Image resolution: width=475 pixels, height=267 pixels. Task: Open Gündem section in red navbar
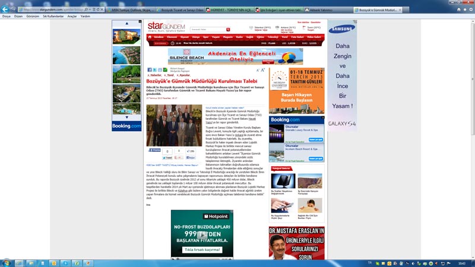pos(159,37)
